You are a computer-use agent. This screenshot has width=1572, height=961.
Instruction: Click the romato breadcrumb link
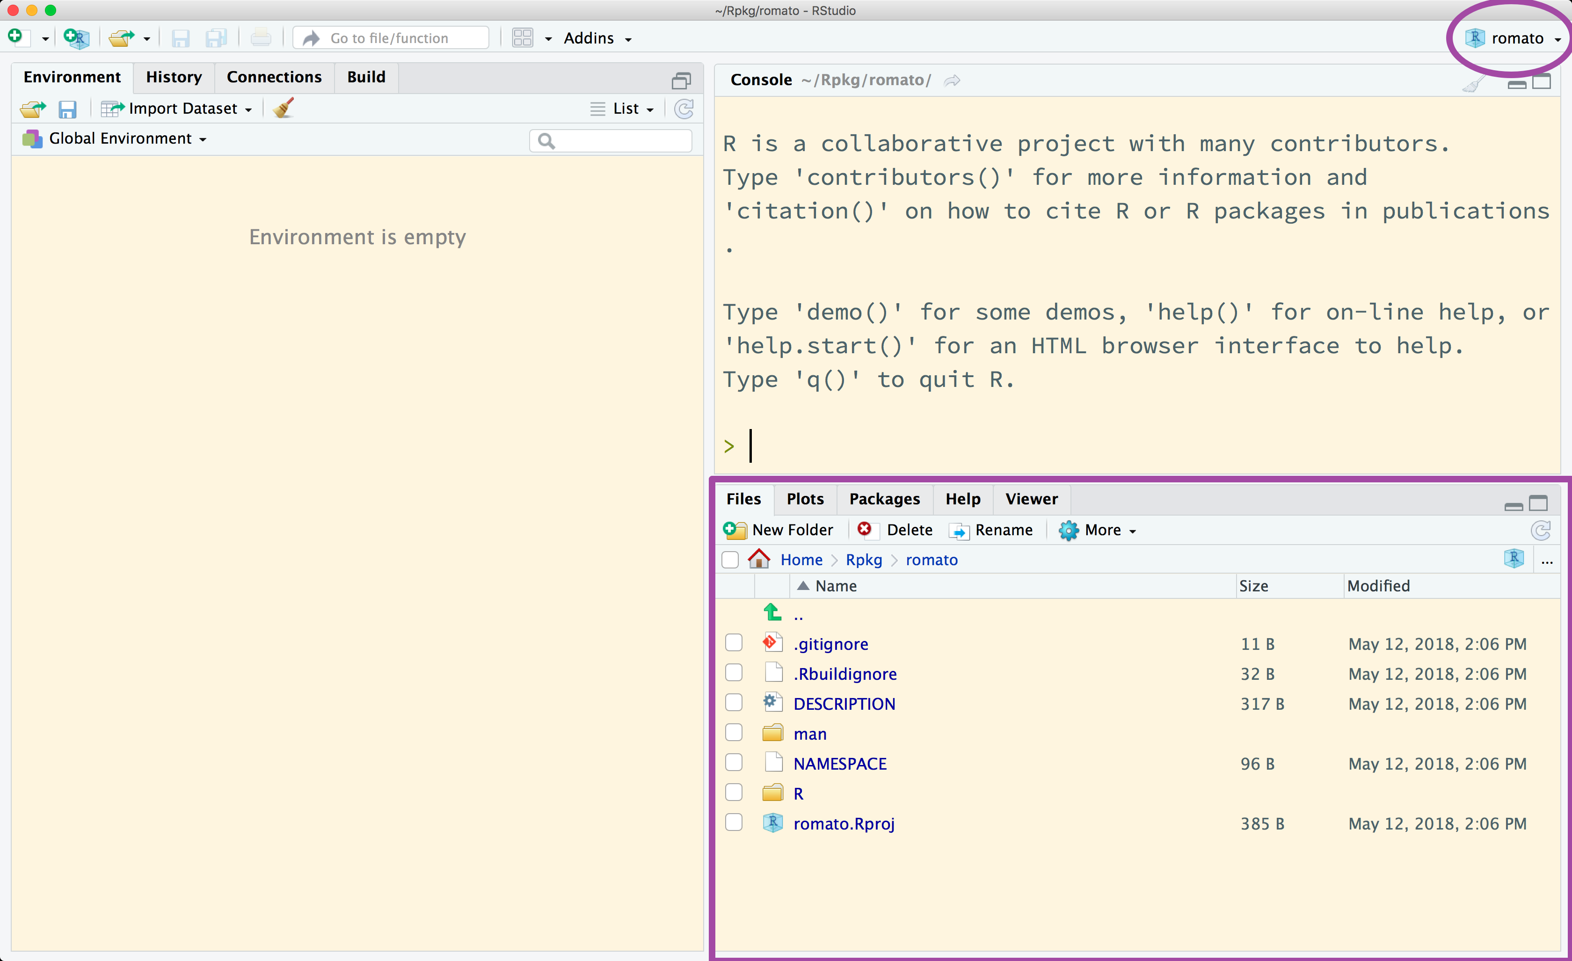click(x=932, y=560)
